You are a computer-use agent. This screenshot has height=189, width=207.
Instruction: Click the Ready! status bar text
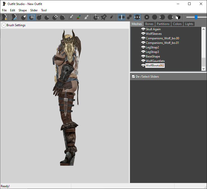tap(5, 186)
